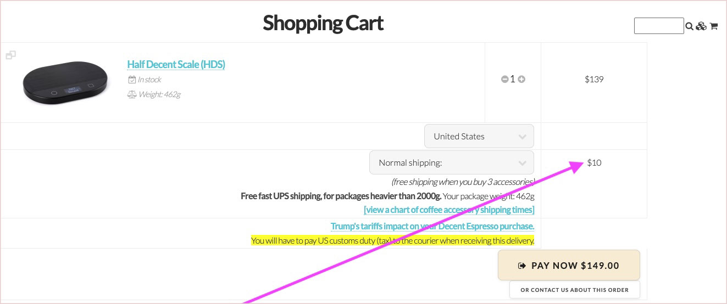Open the United States country dropdown

(479, 136)
